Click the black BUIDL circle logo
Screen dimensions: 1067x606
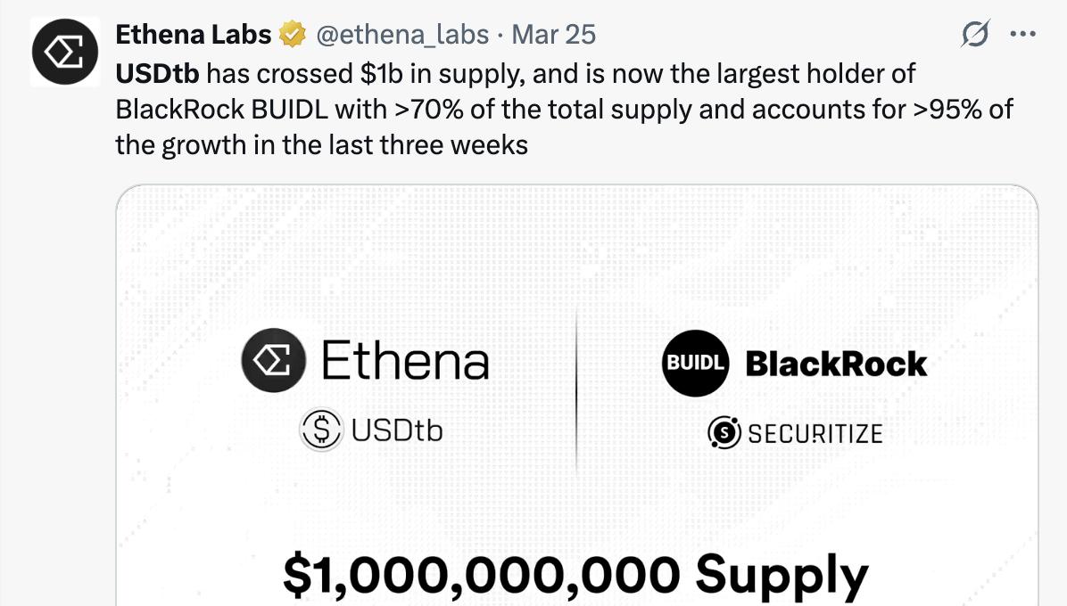point(697,363)
